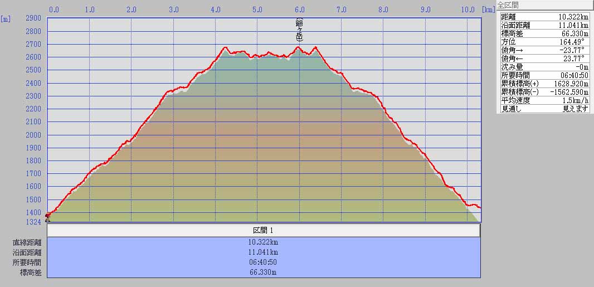Viewport: 594px width, 287px height.
Task: Click the 4.0 distance axis label
Action: pos(216,9)
